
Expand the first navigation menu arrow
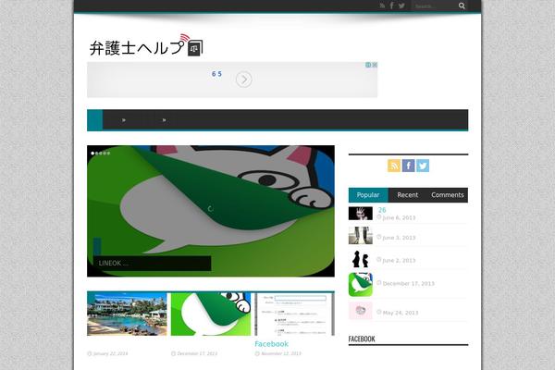point(124,120)
